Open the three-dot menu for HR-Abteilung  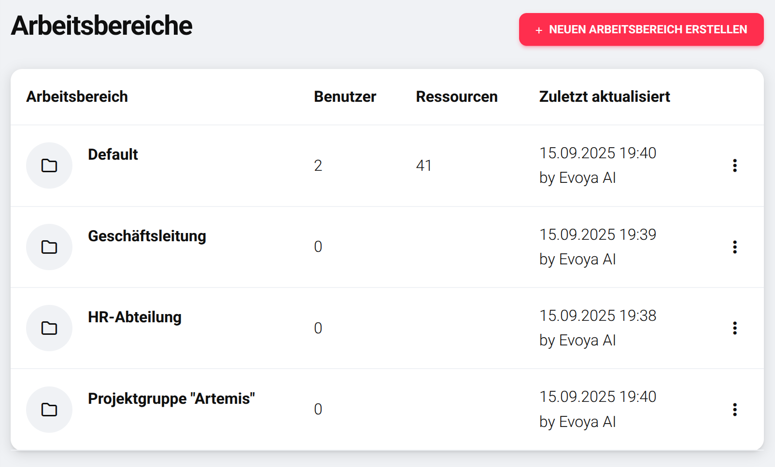tap(735, 328)
